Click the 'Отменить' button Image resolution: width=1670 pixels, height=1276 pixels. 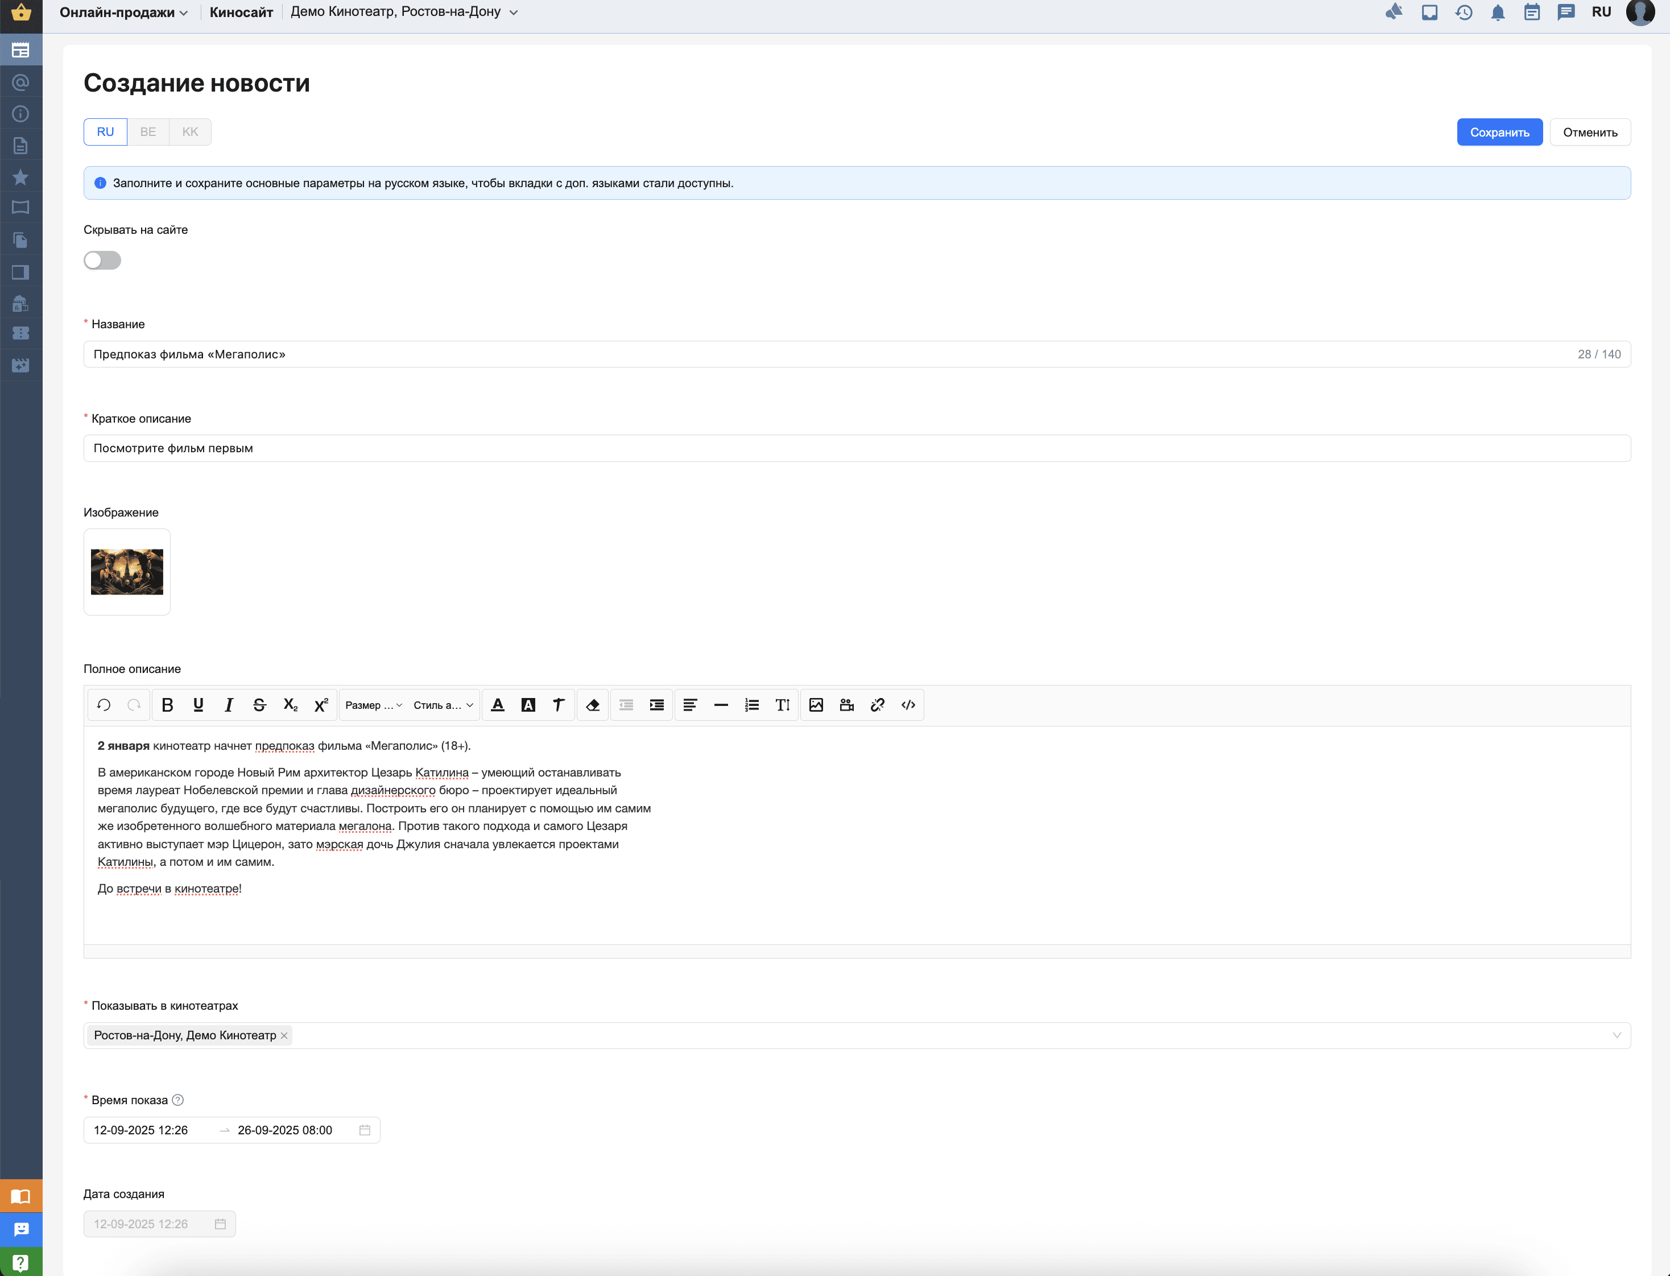tap(1589, 132)
